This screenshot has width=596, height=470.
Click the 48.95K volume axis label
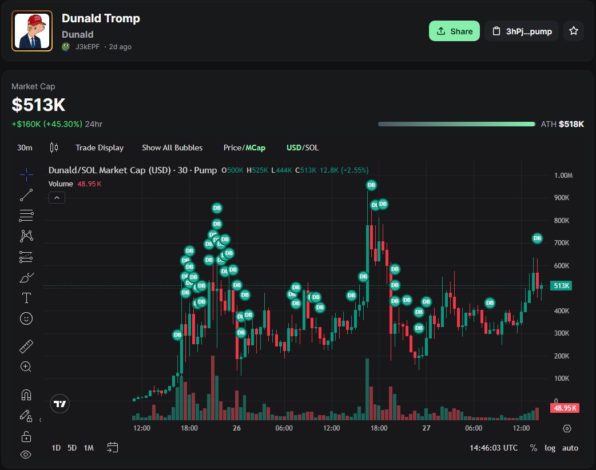tap(565, 408)
